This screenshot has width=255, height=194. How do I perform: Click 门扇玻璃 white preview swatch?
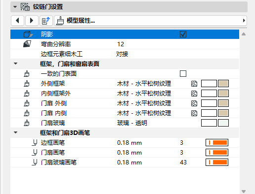coord(209,123)
